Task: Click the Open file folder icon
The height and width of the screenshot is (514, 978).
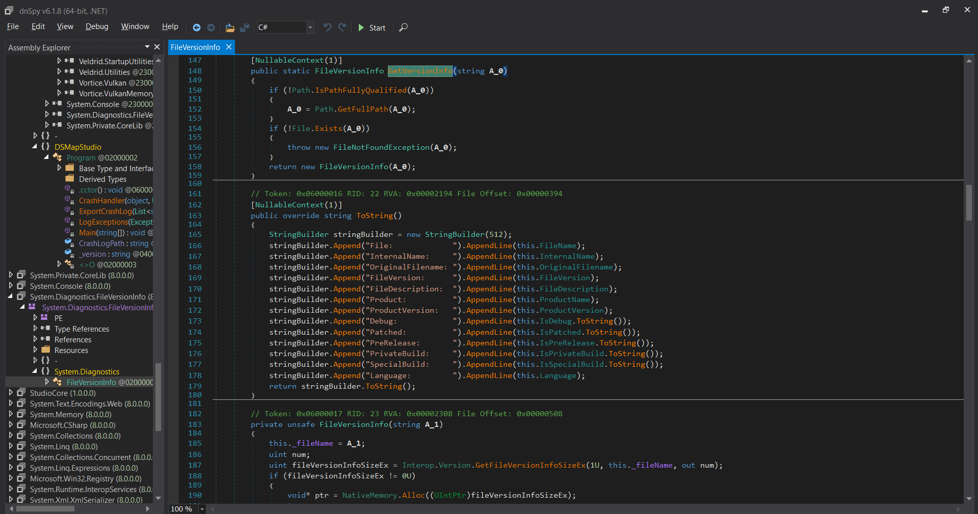Action: coord(230,28)
